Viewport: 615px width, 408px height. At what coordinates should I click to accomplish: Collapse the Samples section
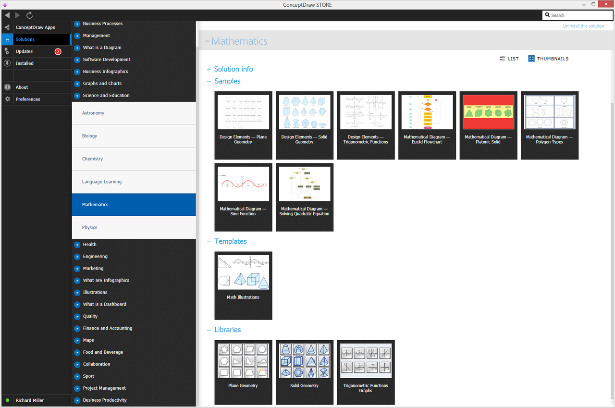pos(209,81)
